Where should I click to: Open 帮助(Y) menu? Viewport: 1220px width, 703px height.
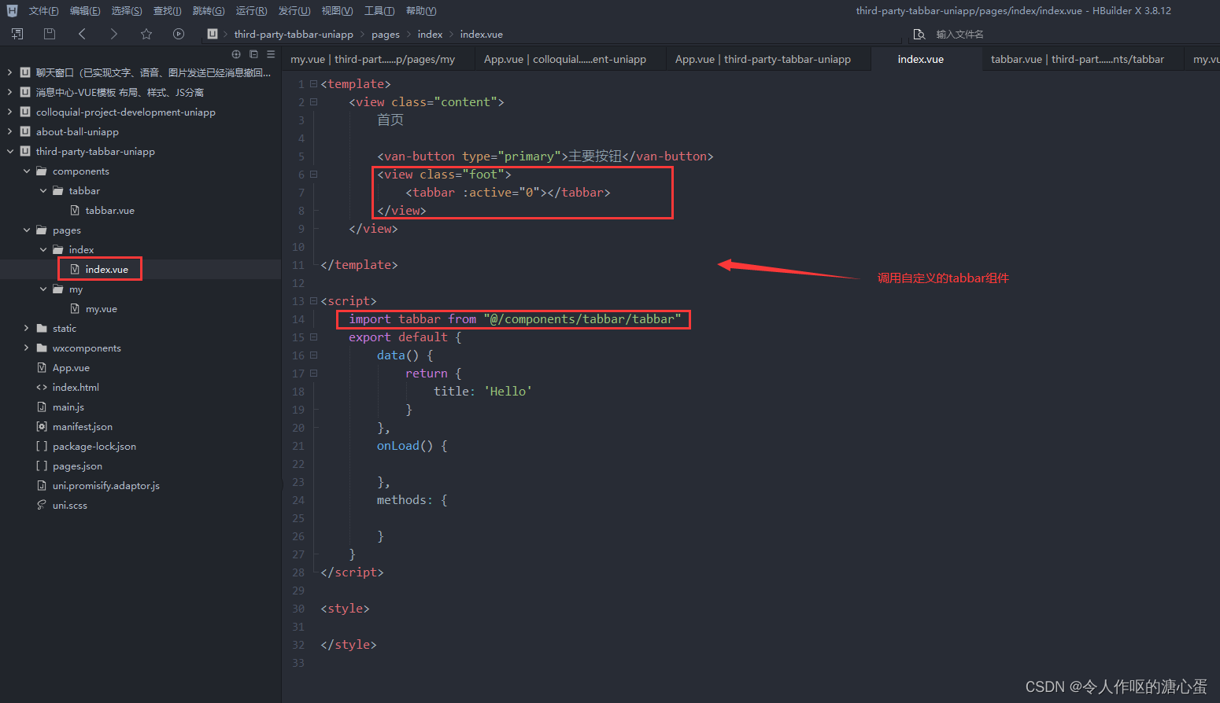pyautogui.click(x=421, y=11)
